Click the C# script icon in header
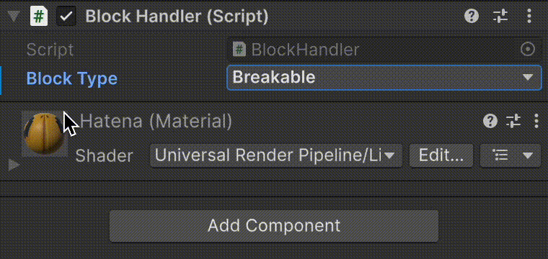 (x=39, y=17)
